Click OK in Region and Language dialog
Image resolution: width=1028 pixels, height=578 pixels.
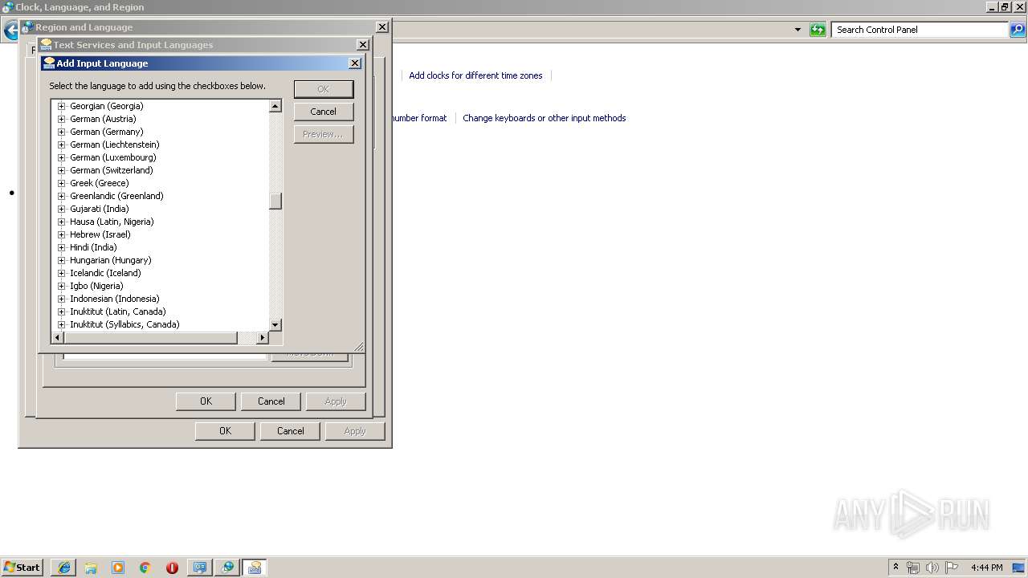225,431
